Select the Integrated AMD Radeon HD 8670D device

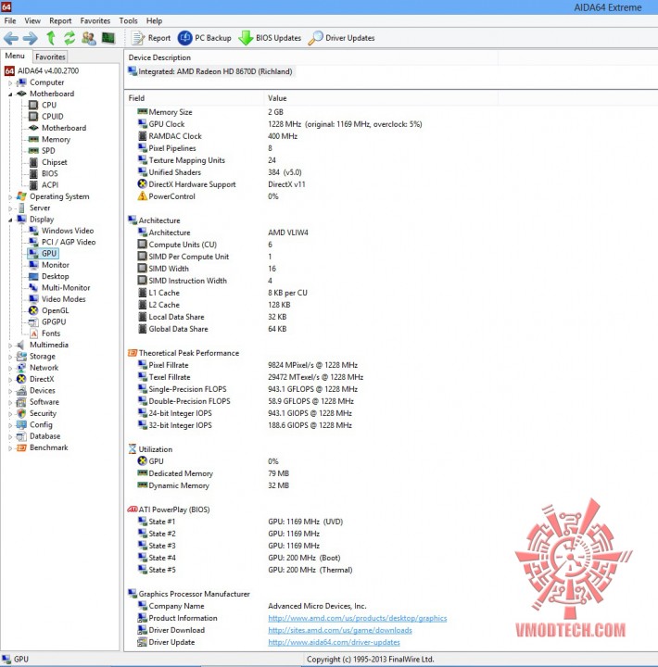210,71
